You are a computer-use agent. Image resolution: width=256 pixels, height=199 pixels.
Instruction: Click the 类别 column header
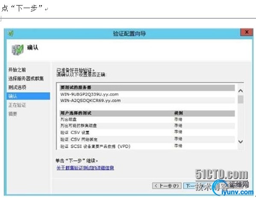pyautogui.click(x=179, y=113)
